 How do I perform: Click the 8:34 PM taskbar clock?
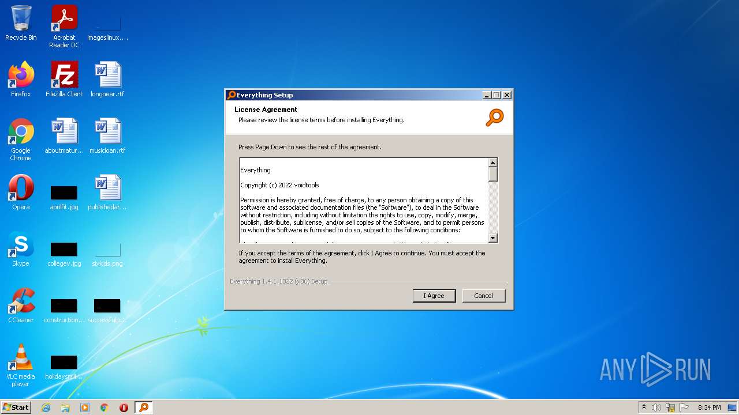coord(709,408)
